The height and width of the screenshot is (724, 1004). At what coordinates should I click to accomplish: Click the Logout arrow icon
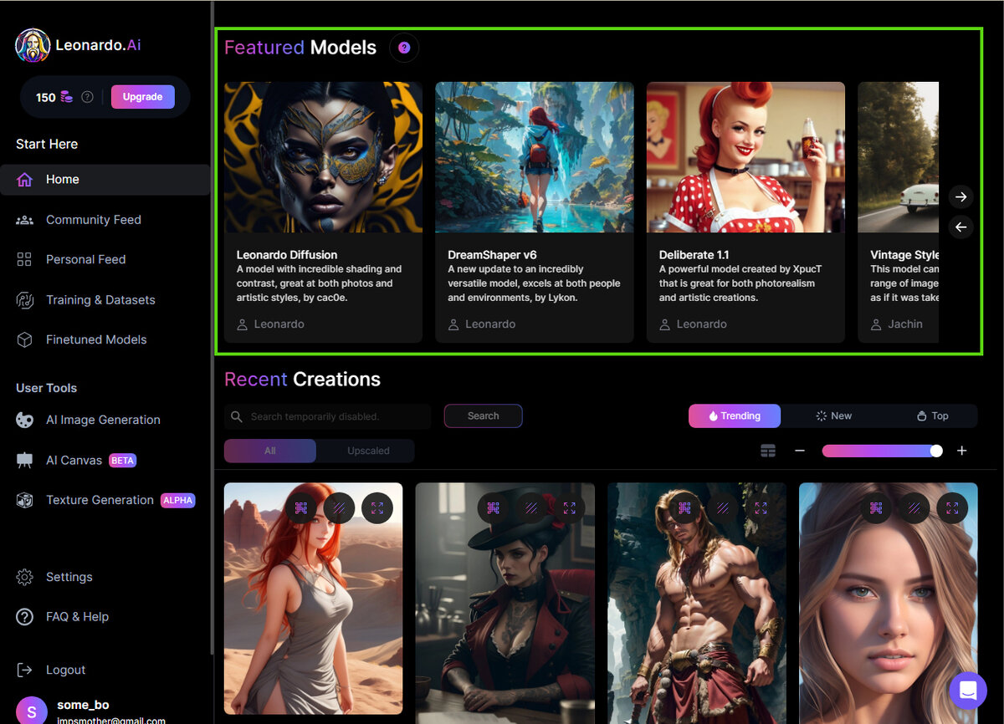coord(25,670)
